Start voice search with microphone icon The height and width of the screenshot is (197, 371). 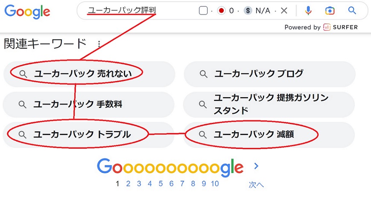click(x=308, y=11)
